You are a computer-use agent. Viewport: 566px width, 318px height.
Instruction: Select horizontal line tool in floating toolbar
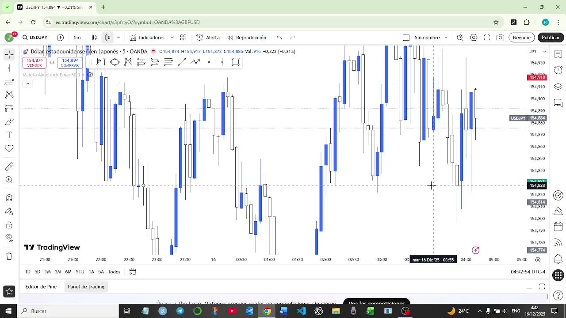pyautogui.click(x=209, y=62)
